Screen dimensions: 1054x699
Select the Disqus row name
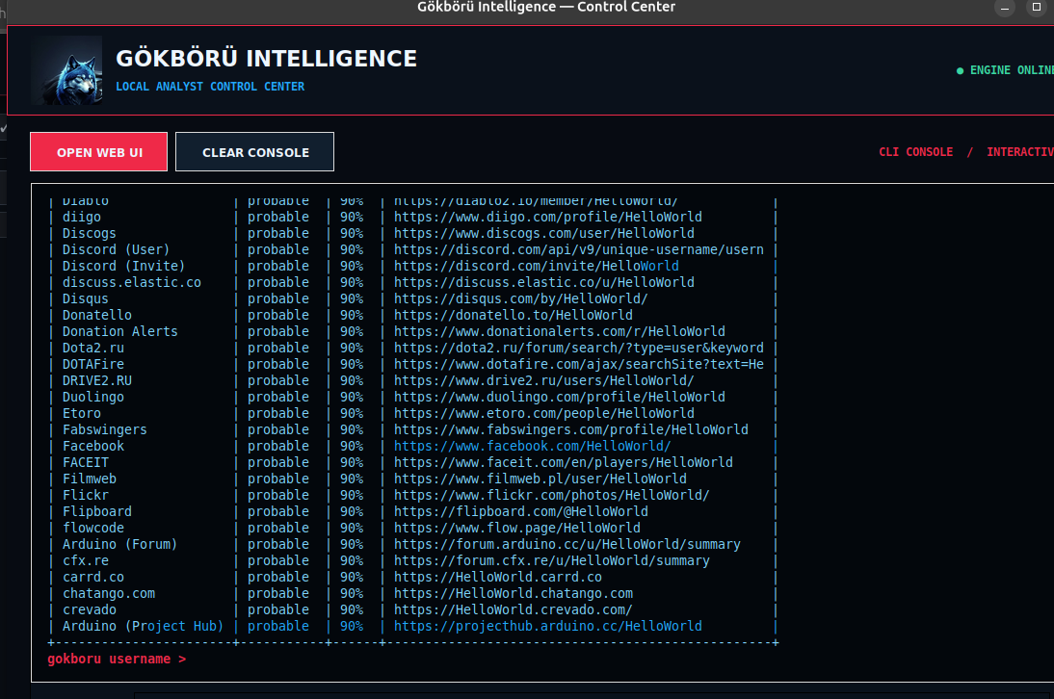86,298
